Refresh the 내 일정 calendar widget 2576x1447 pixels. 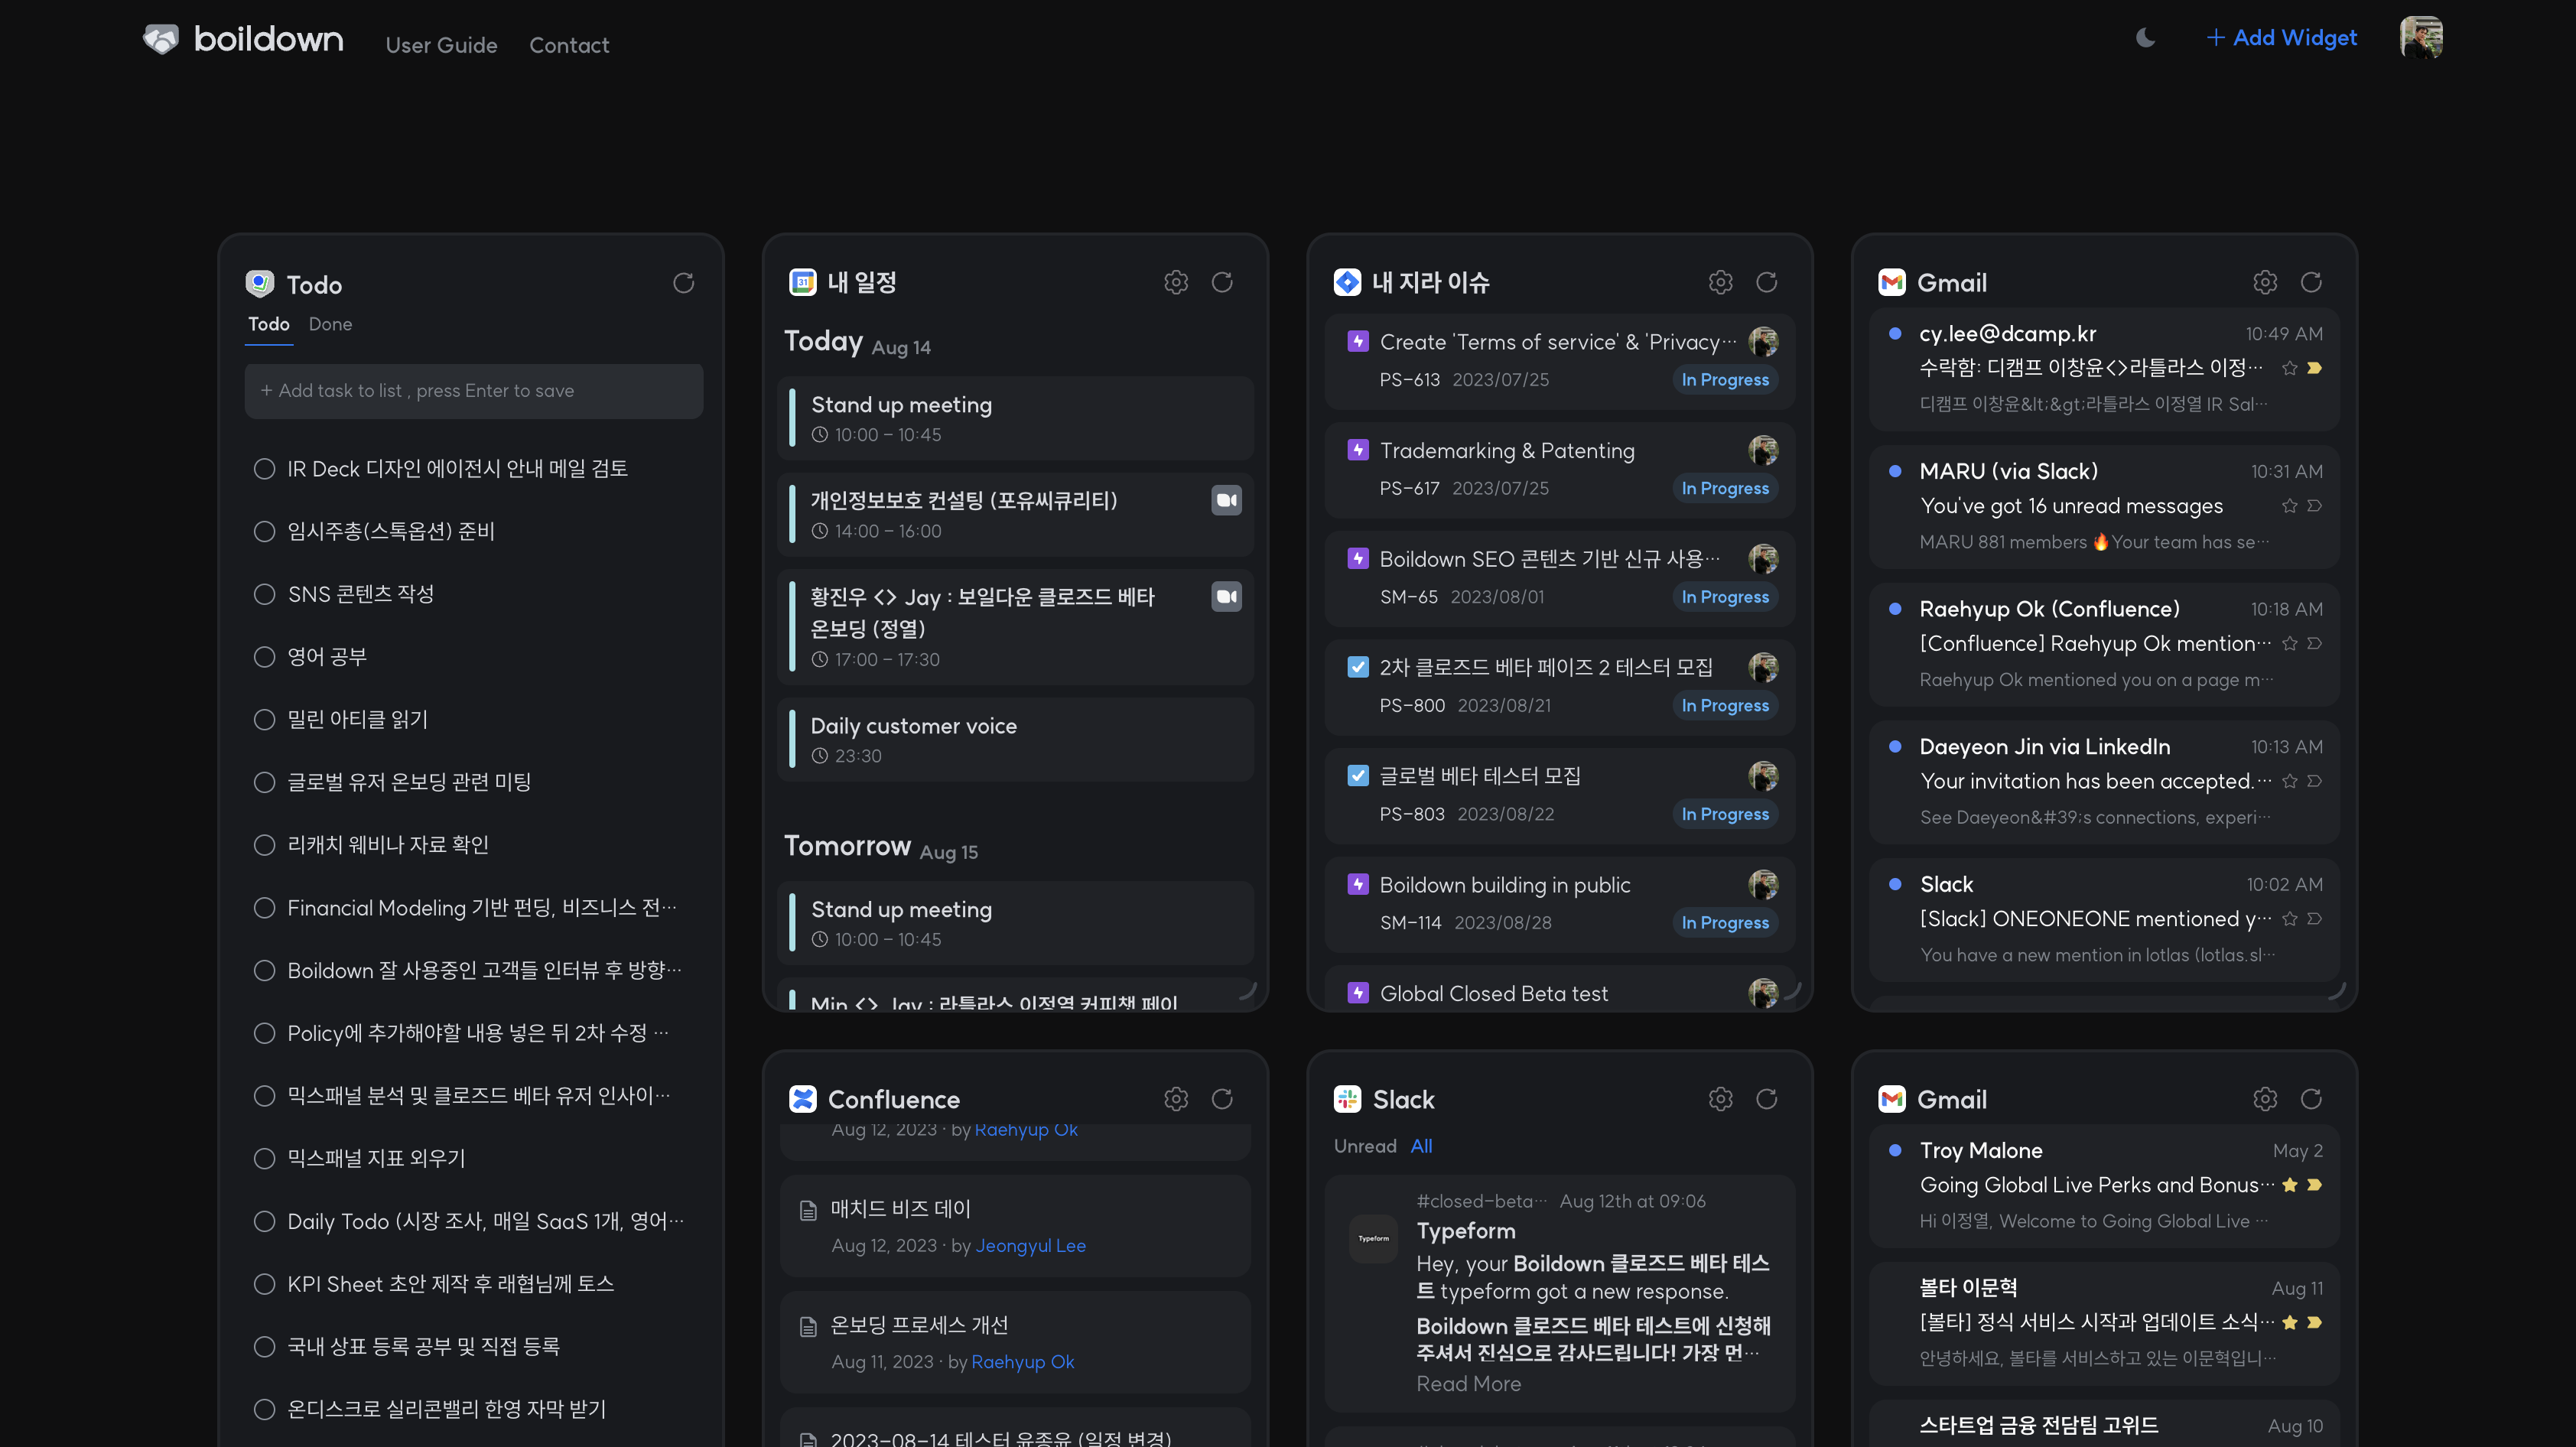point(1222,282)
